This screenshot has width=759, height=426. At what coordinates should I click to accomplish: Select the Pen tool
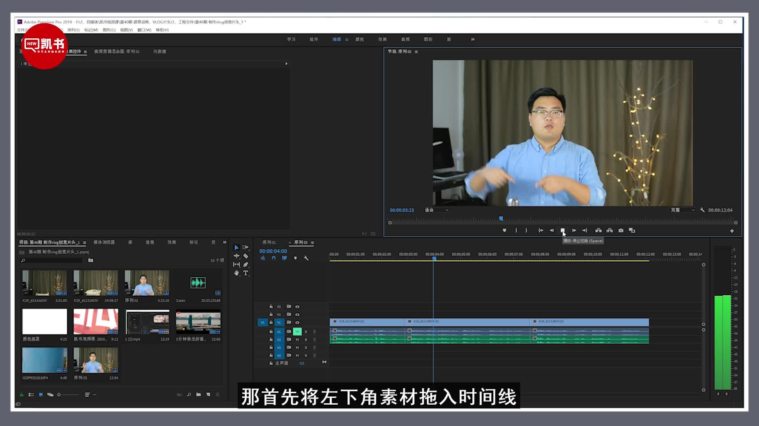(245, 264)
